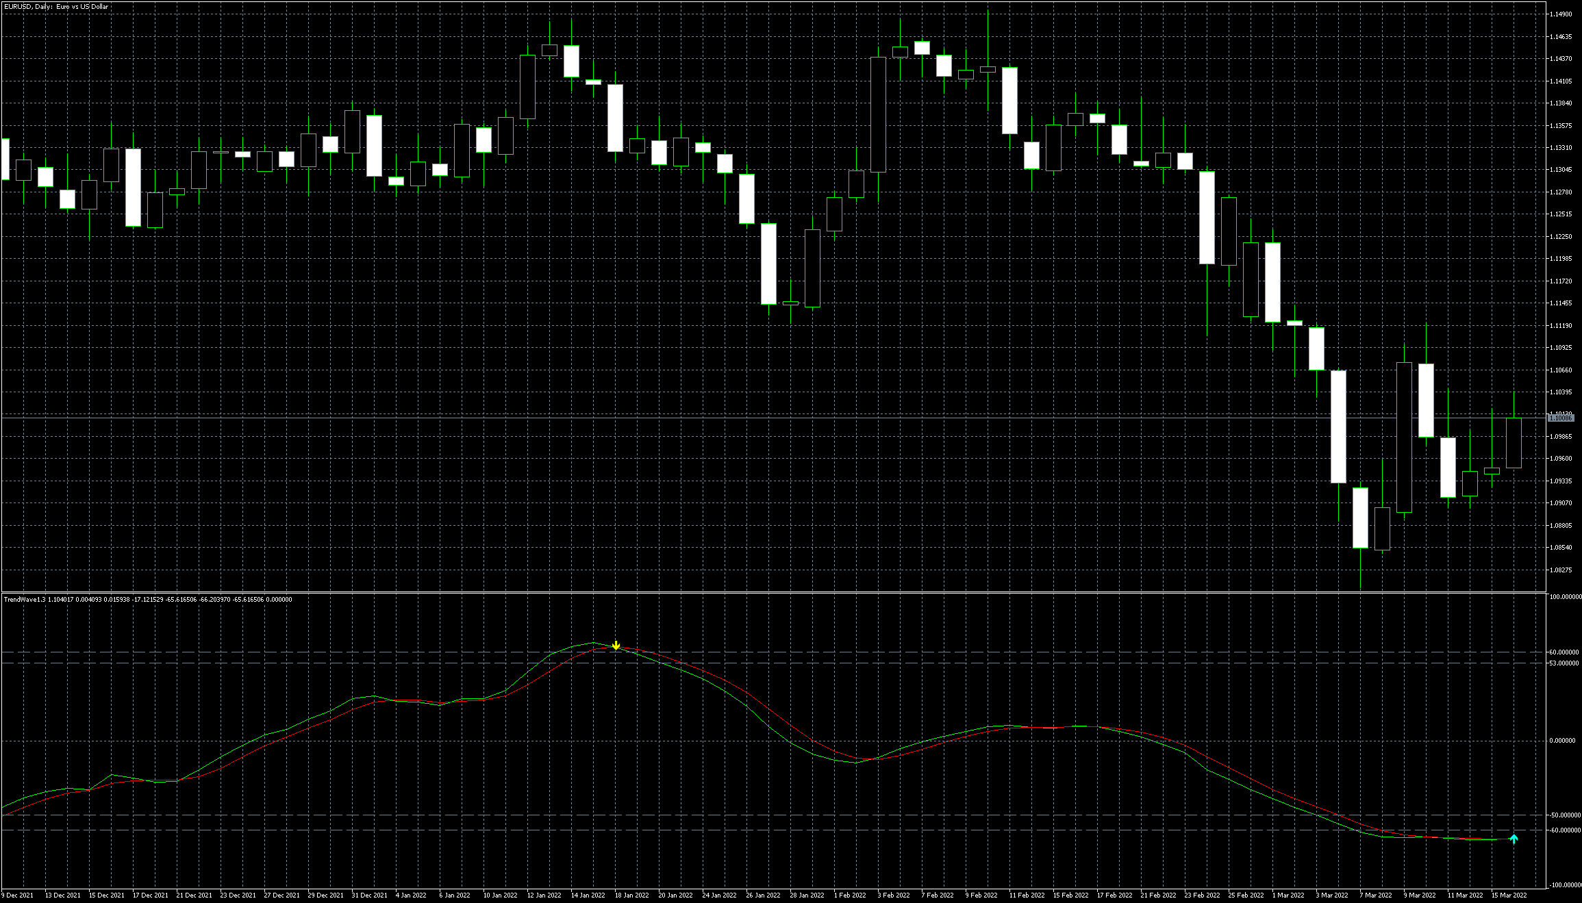Click the 1.08805 price axis label

point(1561,526)
